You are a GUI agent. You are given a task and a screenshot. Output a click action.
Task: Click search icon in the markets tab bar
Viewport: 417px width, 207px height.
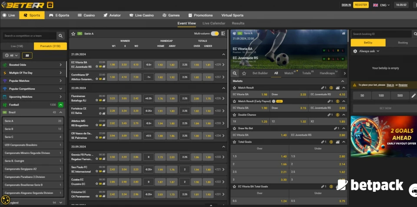(235, 73)
